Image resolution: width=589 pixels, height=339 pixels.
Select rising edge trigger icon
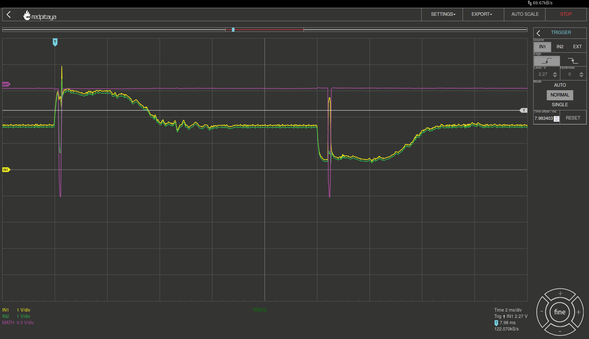(x=547, y=61)
